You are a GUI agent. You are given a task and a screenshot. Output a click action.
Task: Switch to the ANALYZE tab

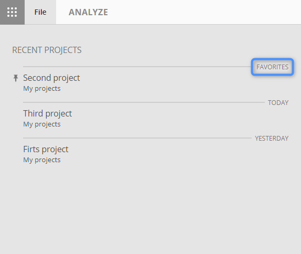88,12
